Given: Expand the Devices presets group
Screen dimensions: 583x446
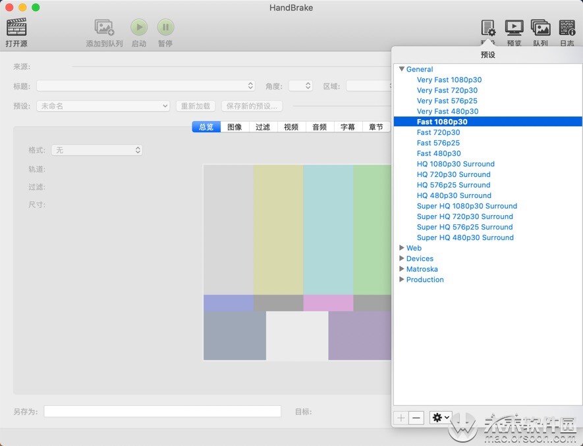Looking at the screenshot, I should (x=402, y=259).
